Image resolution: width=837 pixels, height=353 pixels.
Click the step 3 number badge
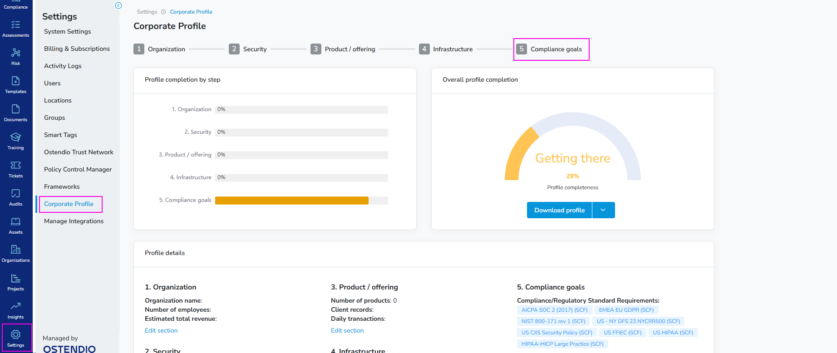coord(316,49)
